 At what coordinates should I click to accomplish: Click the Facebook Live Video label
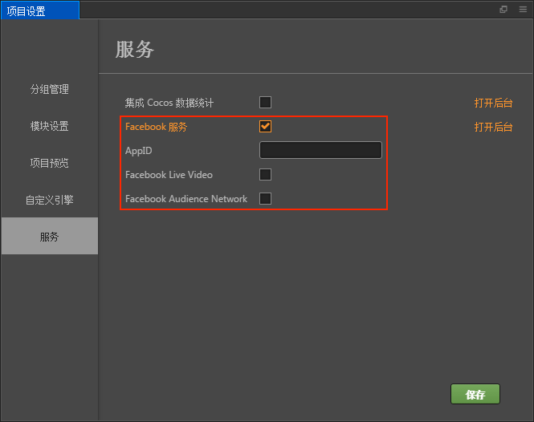point(169,175)
